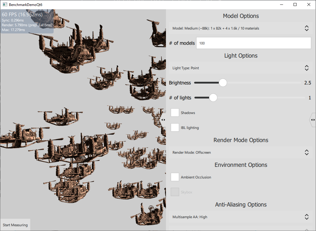Toggle the IBL lighting checkbox
Image resolution: width=316 pixels, height=231 pixels.
[175, 128]
